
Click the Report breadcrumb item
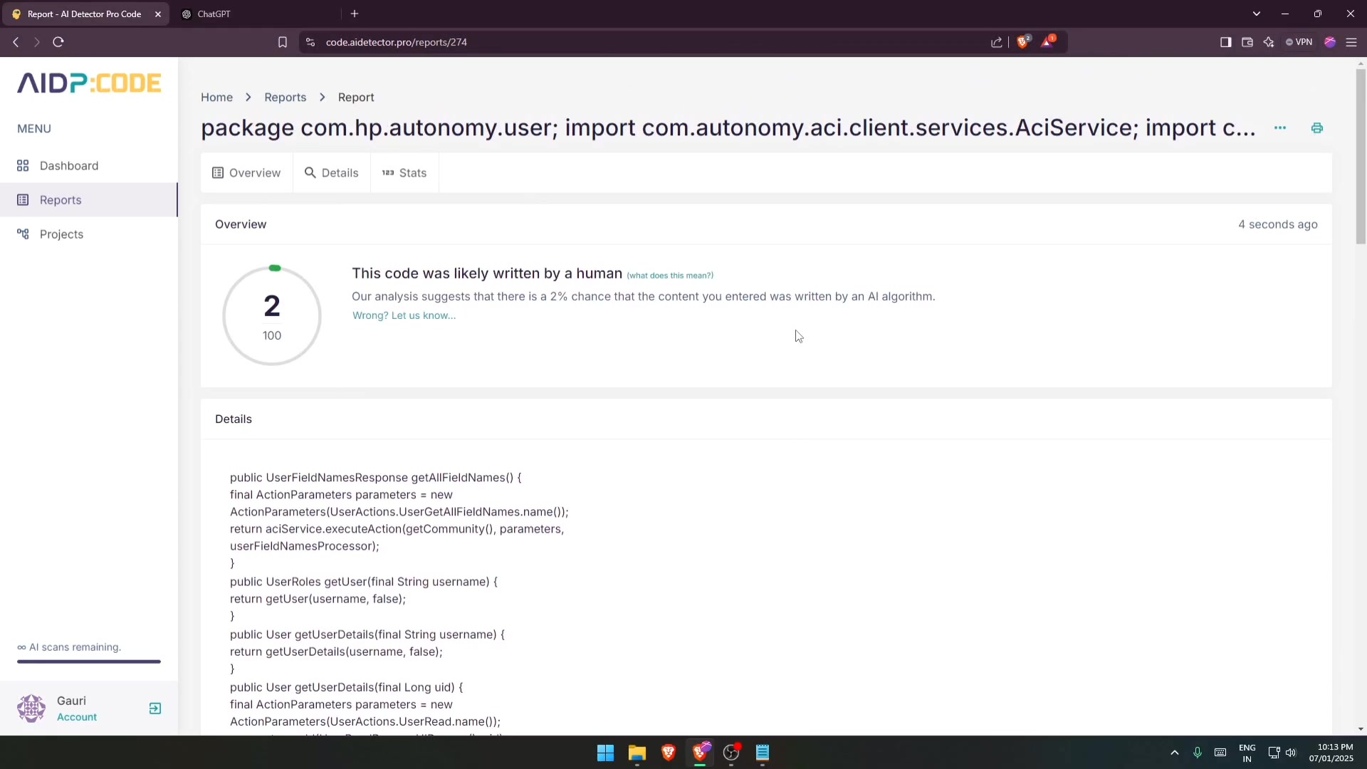[356, 98]
